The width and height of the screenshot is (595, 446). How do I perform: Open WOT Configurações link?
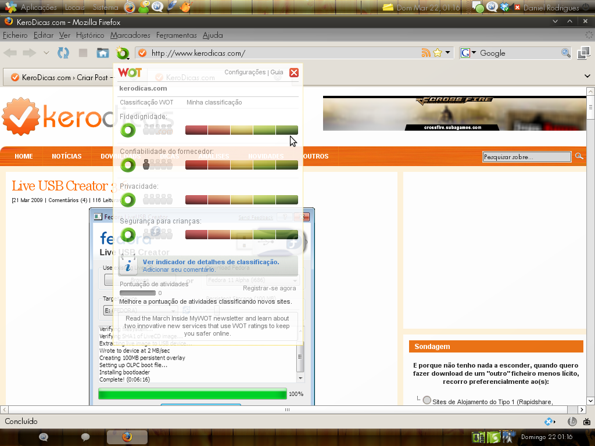(x=245, y=72)
